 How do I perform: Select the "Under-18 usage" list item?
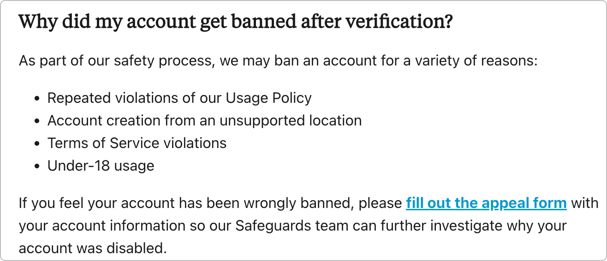[x=101, y=166]
